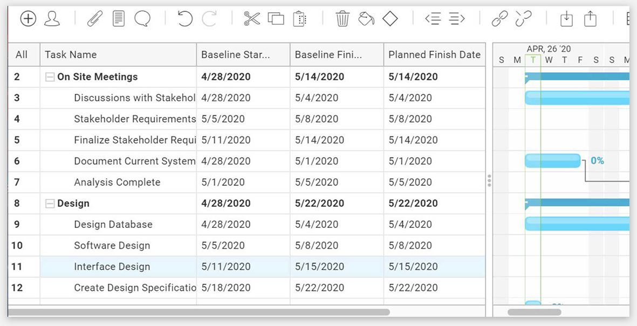Screen dimensions: 637x326
Task: Click the Planned Finish Date column header
Action: (x=434, y=55)
